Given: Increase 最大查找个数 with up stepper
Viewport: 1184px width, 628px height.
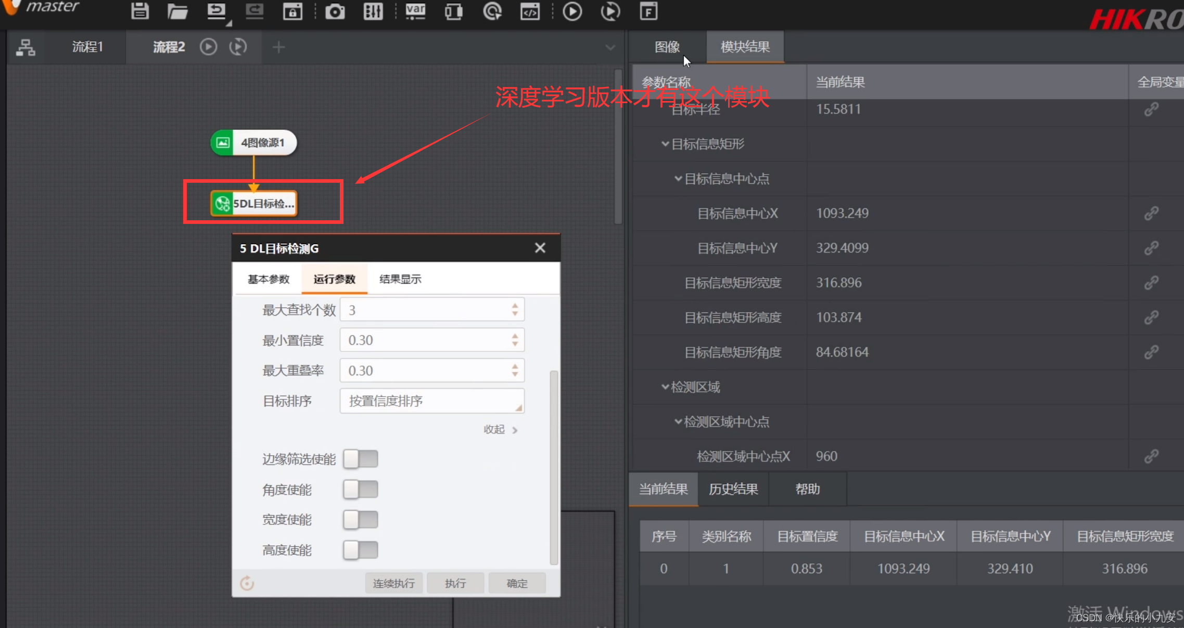Looking at the screenshot, I should pos(514,305).
